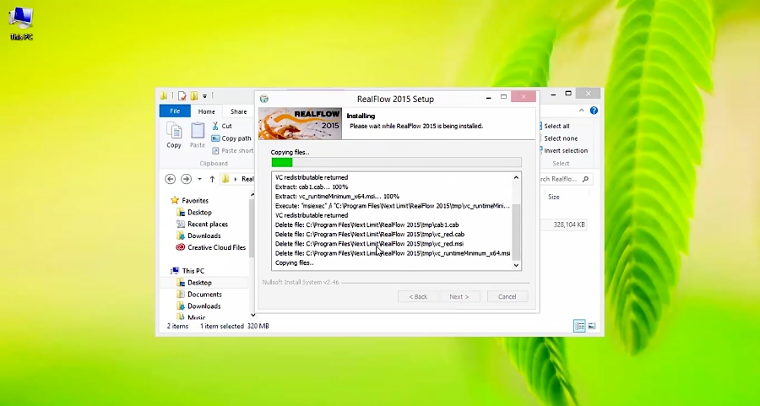Viewport: 760px width, 406px height.
Task: Select Recent places in navigation pane
Action: (202, 224)
